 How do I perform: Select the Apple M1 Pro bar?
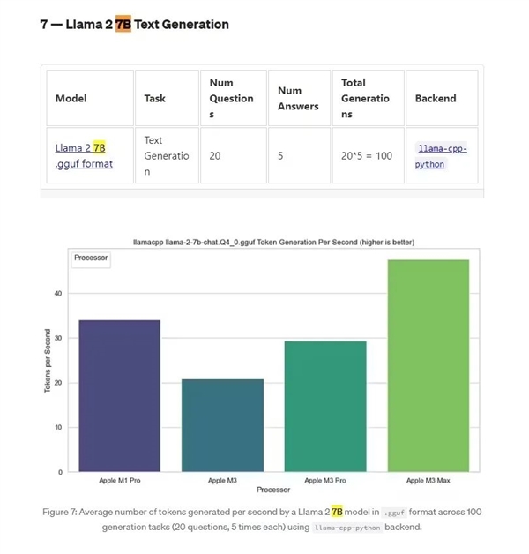click(x=119, y=396)
